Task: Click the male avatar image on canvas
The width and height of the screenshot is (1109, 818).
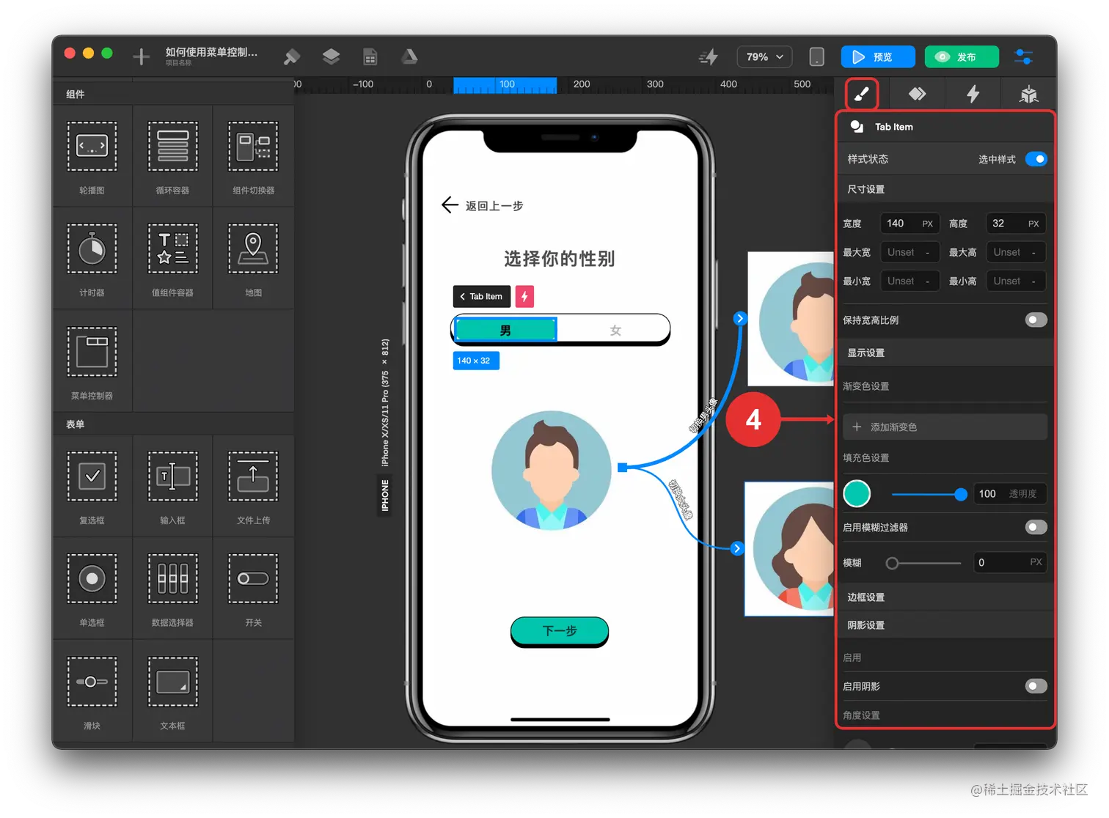Action: click(552, 470)
